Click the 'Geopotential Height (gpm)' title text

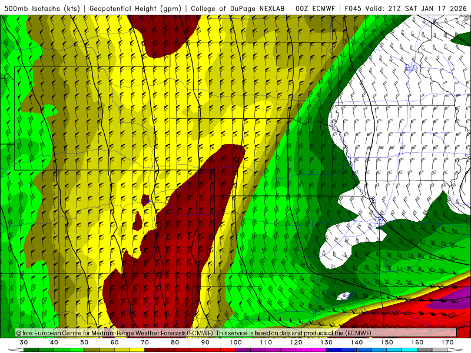tap(135, 8)
